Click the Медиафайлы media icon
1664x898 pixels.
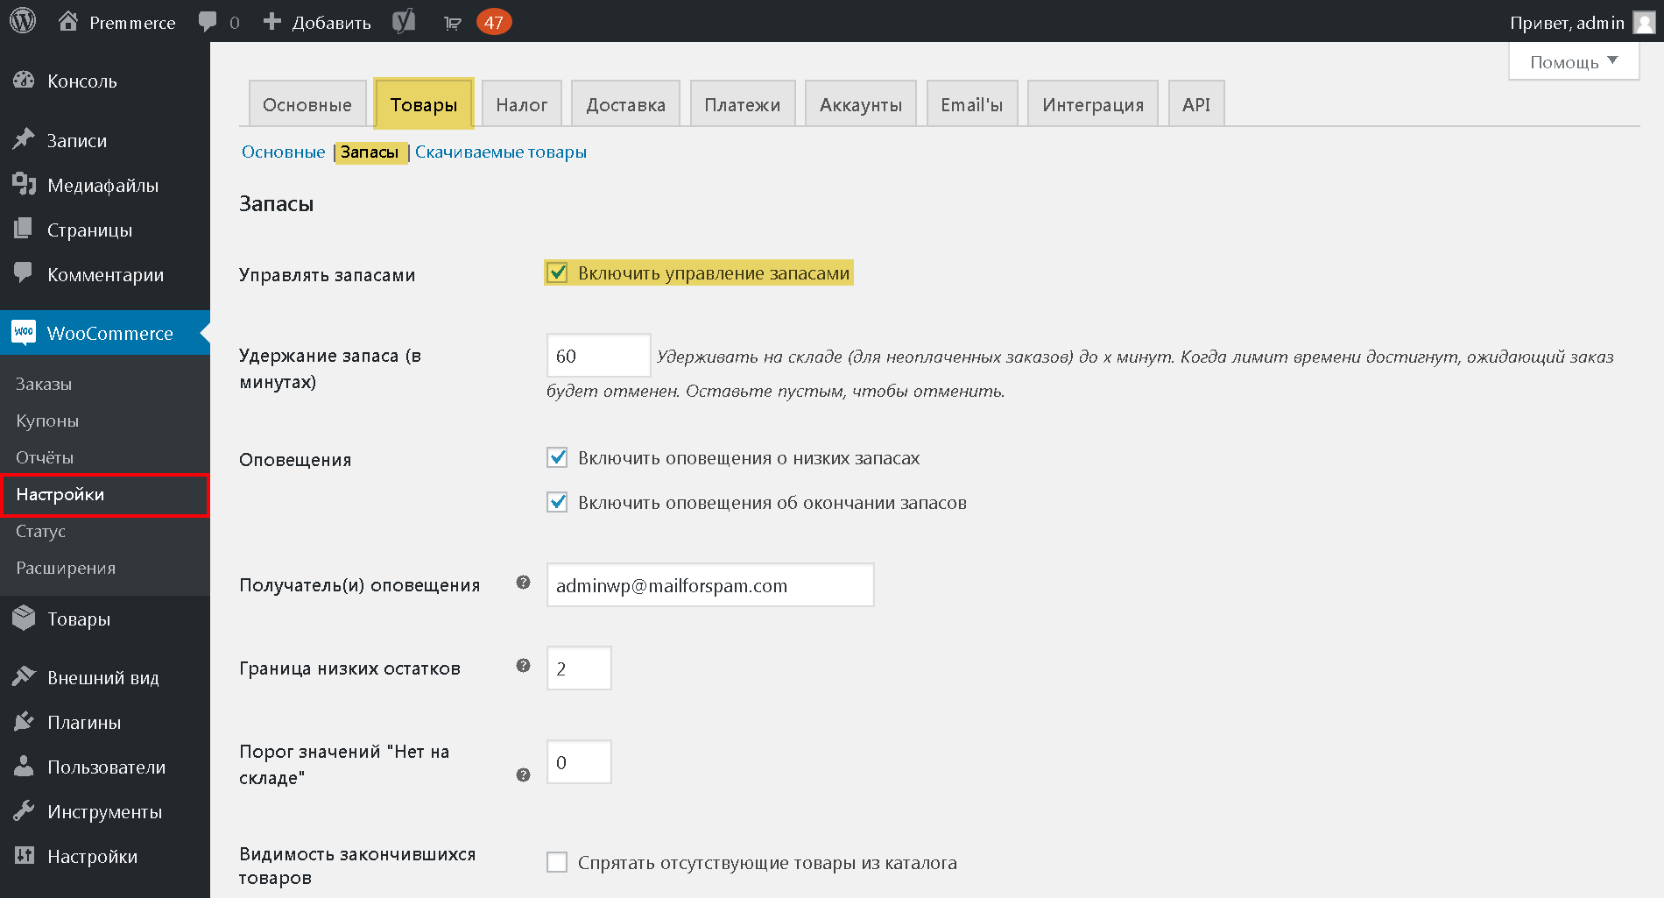click(24, 184)
